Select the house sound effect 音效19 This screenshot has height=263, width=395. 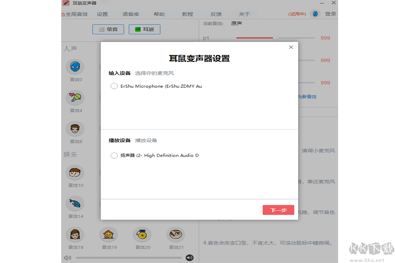click(109, 235)
